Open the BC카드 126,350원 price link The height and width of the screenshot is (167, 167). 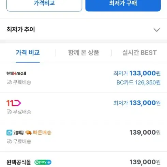(138, 82)
